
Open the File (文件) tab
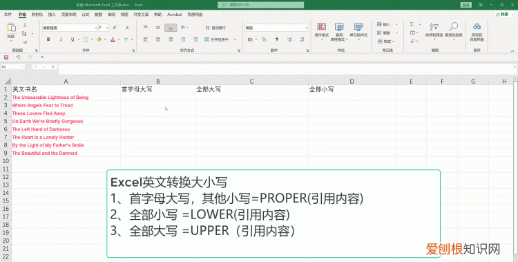pyautogui.click(x=8, y=15)
